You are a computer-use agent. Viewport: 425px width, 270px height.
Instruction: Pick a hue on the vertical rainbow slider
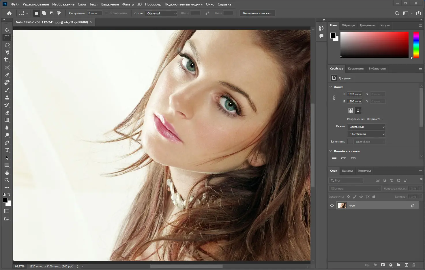(416, 45)
